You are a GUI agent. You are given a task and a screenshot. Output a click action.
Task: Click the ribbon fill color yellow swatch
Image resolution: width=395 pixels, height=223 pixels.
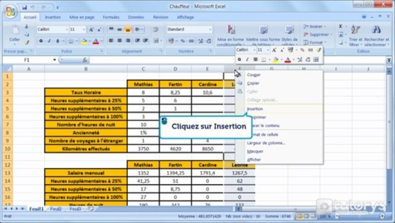85,41
